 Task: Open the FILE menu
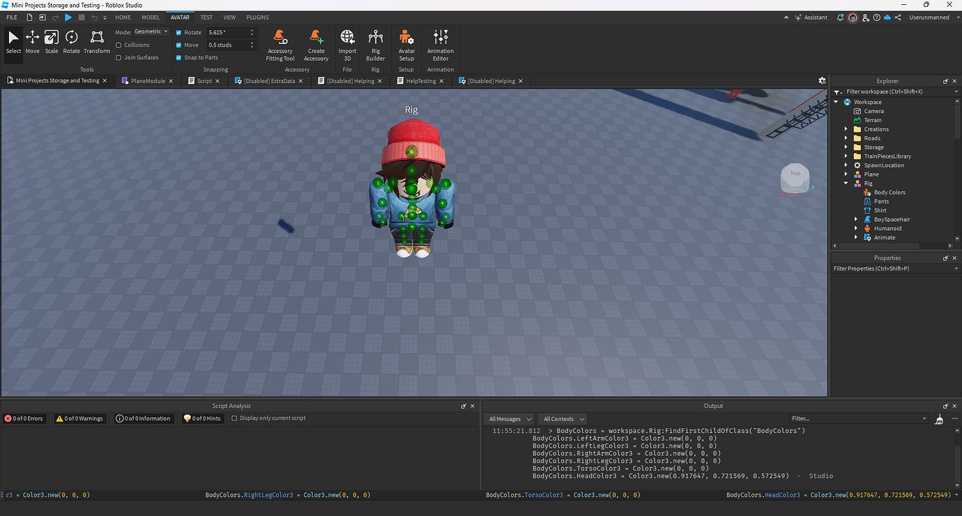[x=12, y=17]
